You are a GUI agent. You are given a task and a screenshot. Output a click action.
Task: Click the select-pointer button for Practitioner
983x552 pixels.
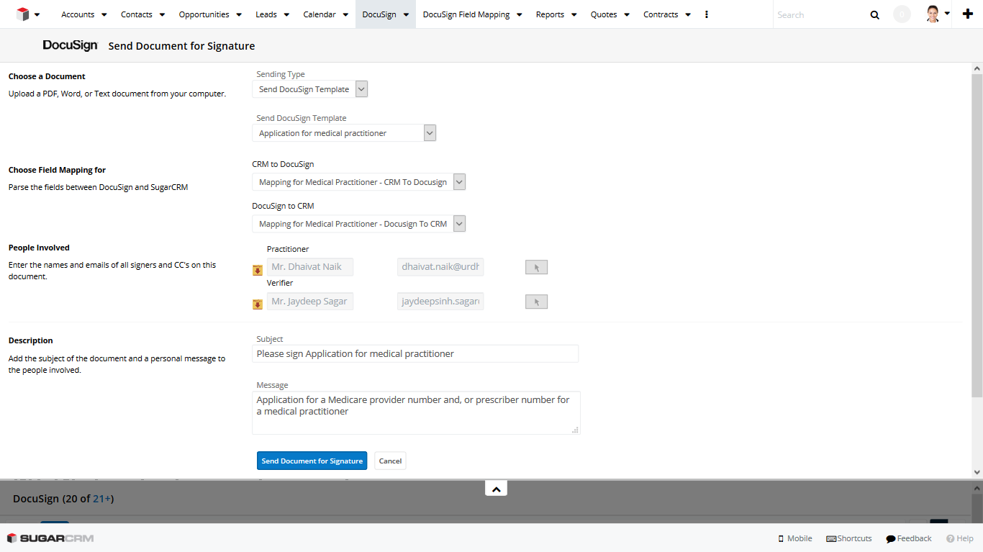[537, 268]
